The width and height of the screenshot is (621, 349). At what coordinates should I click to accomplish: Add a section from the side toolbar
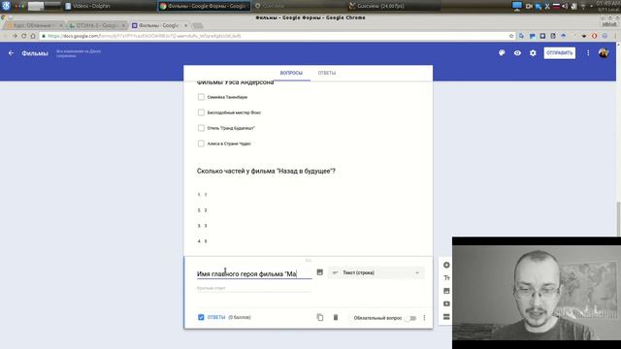[446, 317]
